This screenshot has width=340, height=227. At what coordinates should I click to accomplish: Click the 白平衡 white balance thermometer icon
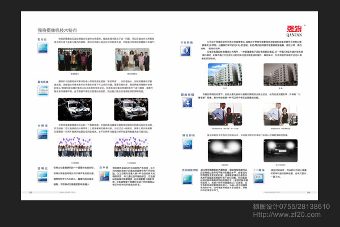pyautogui.click(x=104, y=176)
